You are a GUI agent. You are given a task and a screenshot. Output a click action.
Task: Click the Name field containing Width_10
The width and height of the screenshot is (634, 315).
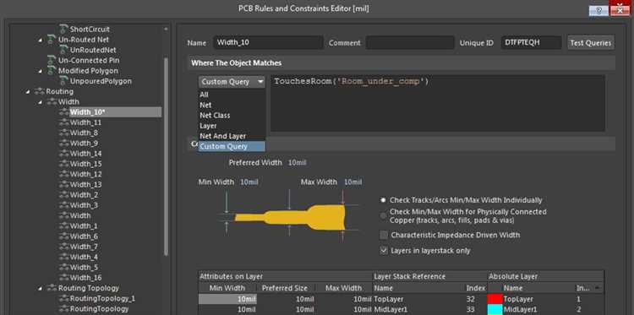click(268, 43)
